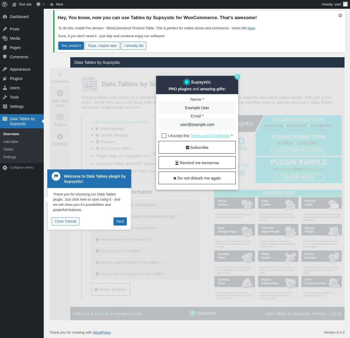Click Close Tutorial button
The height and width of the screenshot is (338, 350).
(65, 221)
